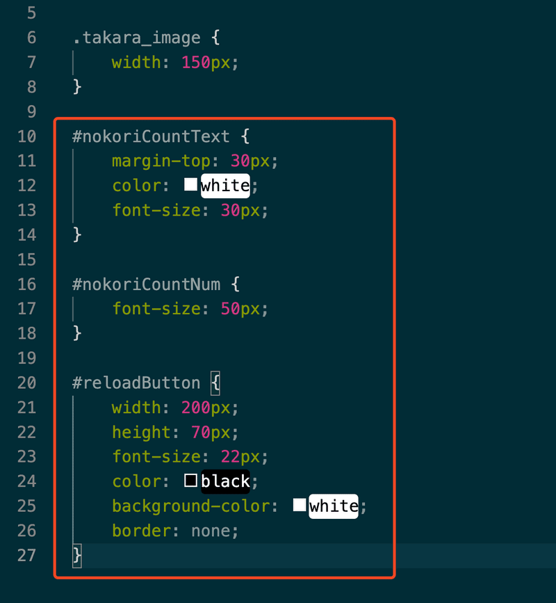This screenshot has width=556, height=603.
Task: Open the white background-color swatch on line 25
Action: 300,505
